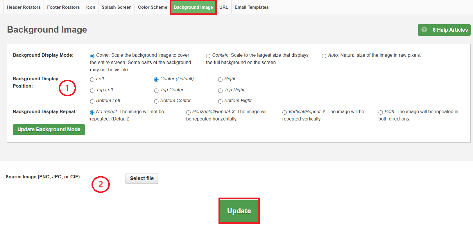Switch to the Footer Rotators tab
Viewport: 473px width, 229px height.
63,7
